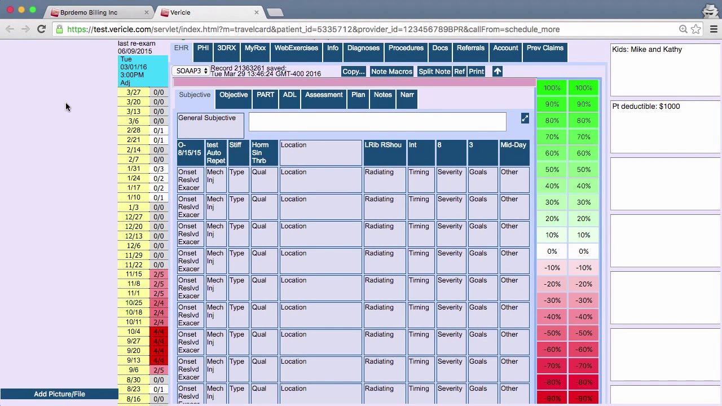722x406 pixels.
Task: Open the Docs tab
Action: click(x=440, y=52)
